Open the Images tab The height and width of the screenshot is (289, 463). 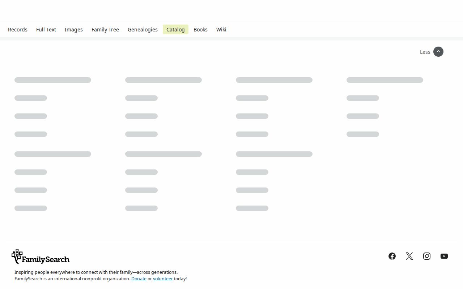[74, 30]
